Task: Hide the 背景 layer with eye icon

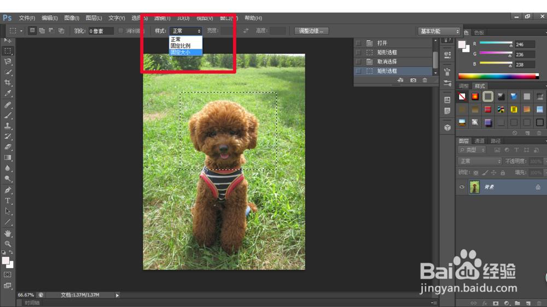Action: pyautogui.click(x=462, y=187)
